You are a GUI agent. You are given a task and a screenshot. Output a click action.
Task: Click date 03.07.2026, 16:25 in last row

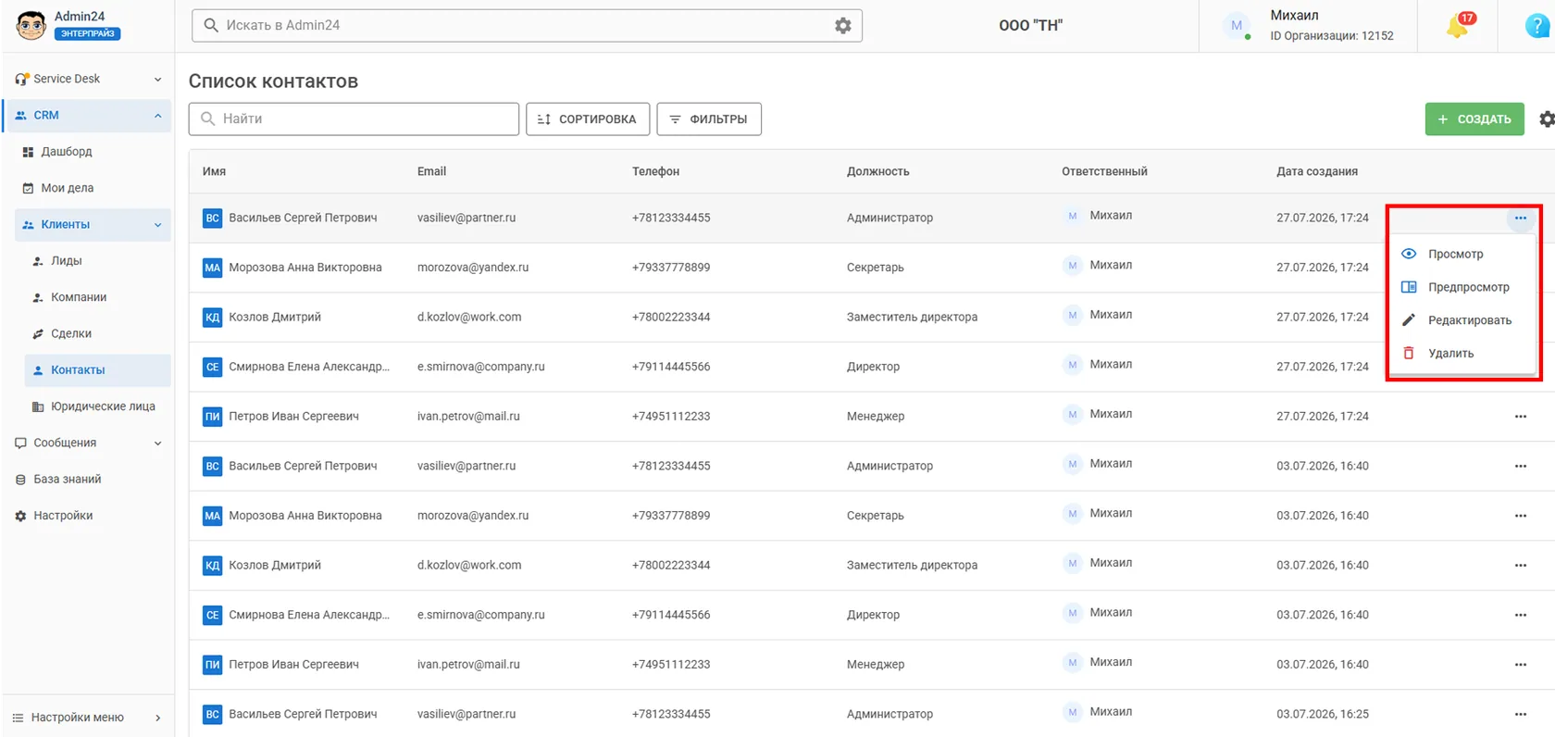click(1322, 714)
